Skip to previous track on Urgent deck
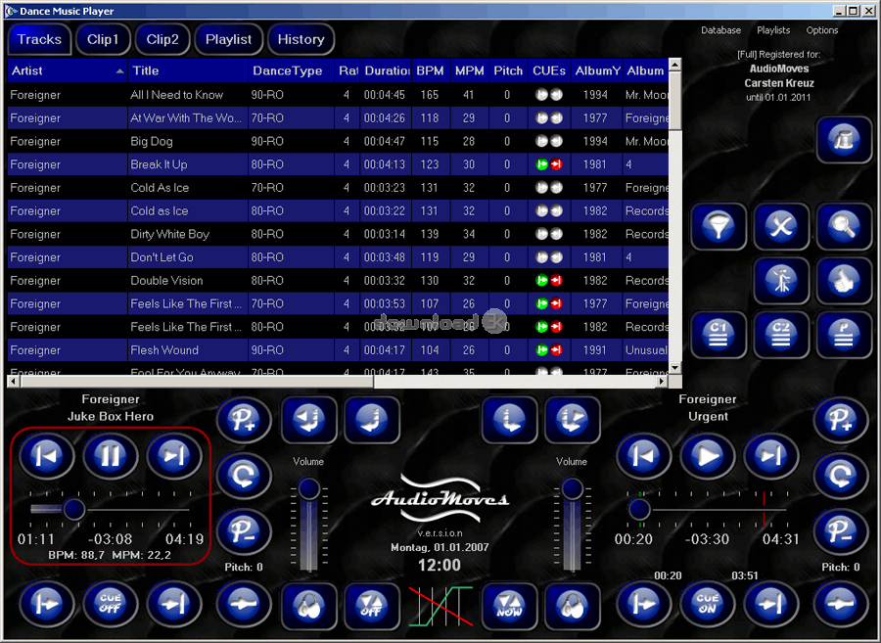The width and height of the screenshot is (881, 643). (x=643, y=455)
